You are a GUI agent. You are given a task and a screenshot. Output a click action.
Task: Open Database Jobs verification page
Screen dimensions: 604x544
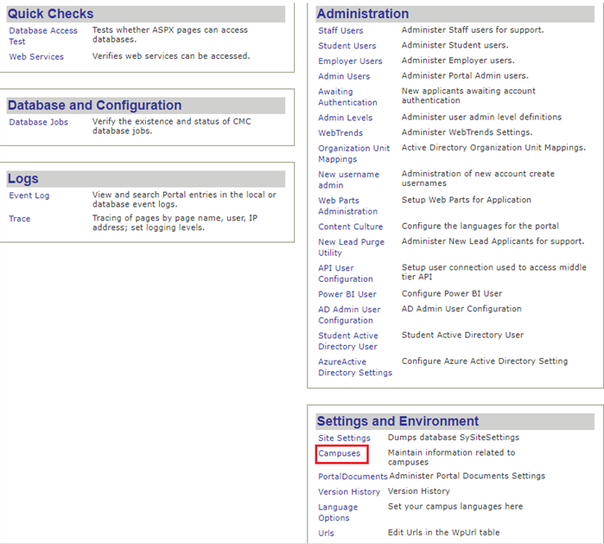pyautogui.click(x=38, y=123)
